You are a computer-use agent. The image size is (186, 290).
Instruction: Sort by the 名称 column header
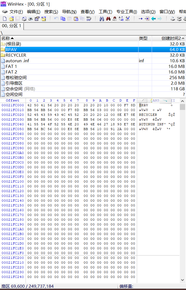click(69, 38)
